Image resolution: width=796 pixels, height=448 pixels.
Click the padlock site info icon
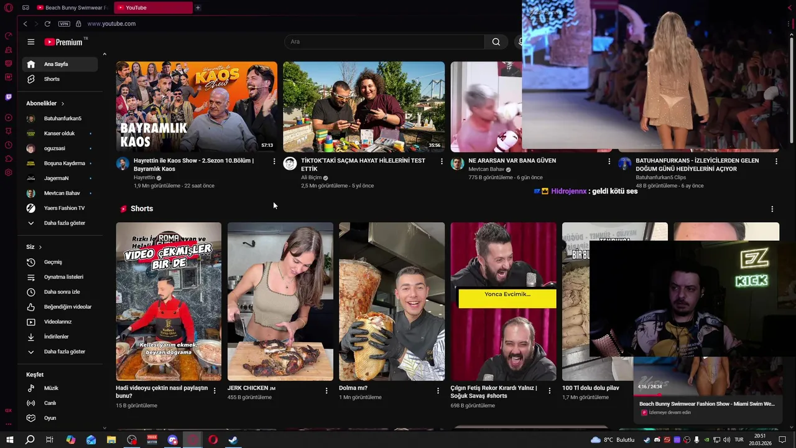(x=78, y=24)
